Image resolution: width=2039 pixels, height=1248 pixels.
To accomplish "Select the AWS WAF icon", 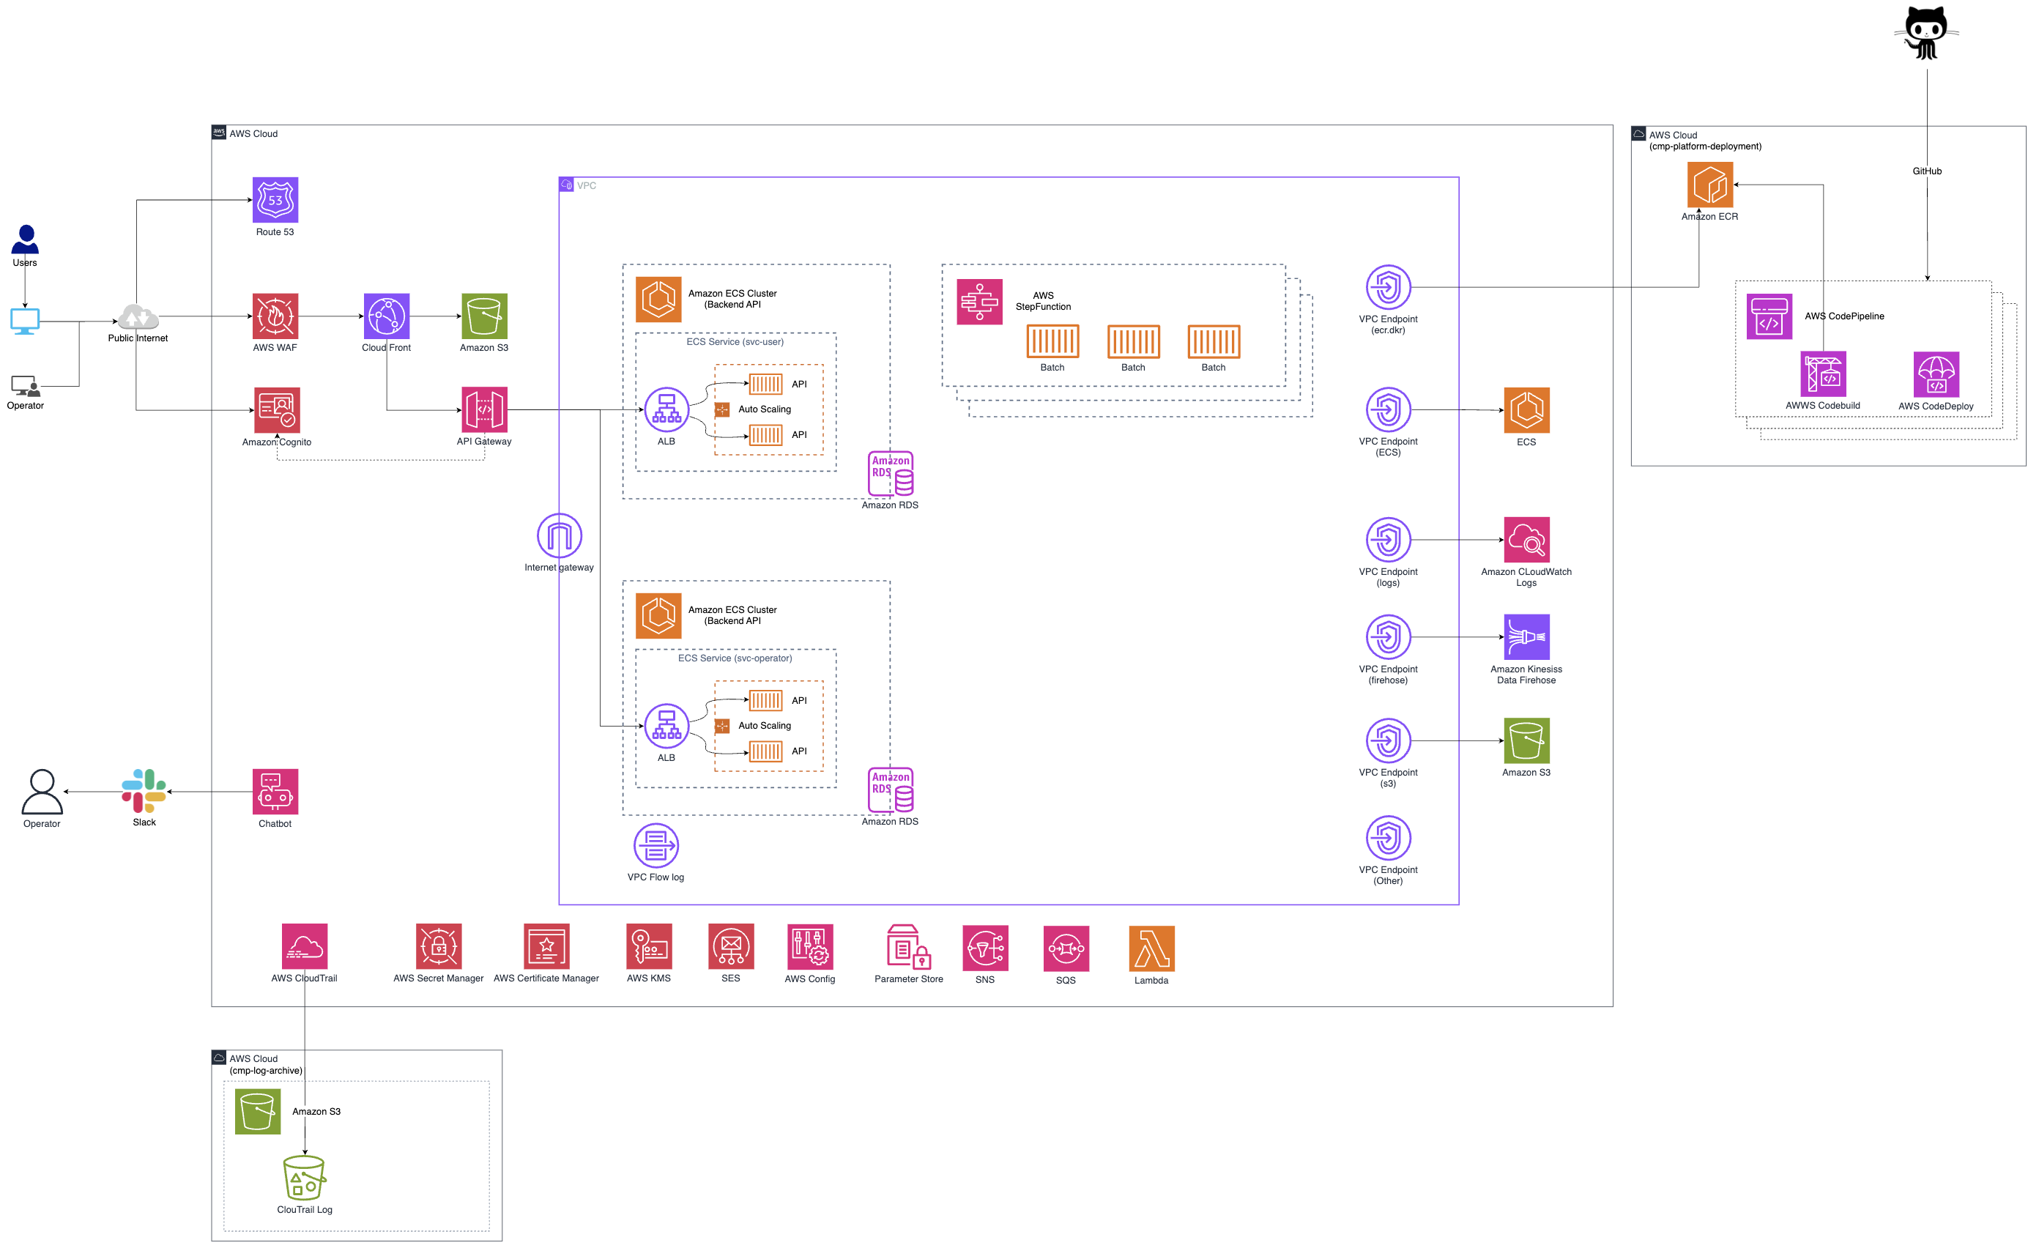I will click(x=275, y=316).
